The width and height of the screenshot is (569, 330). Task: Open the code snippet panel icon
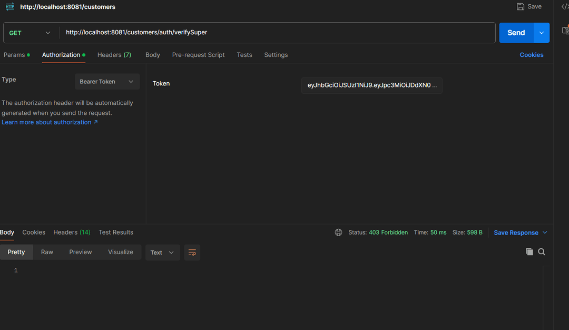[565, 7]
